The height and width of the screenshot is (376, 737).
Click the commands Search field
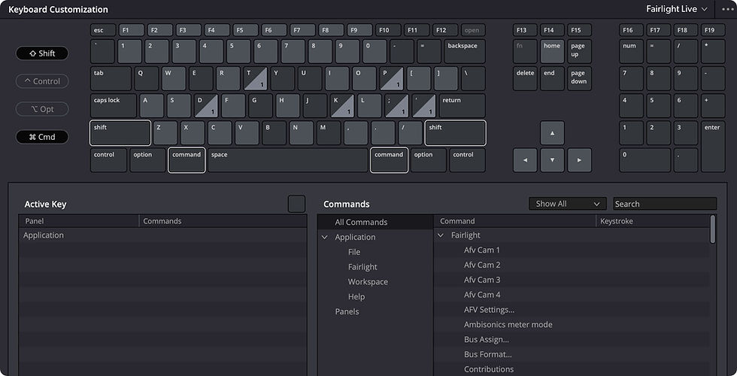pos(665,204)
